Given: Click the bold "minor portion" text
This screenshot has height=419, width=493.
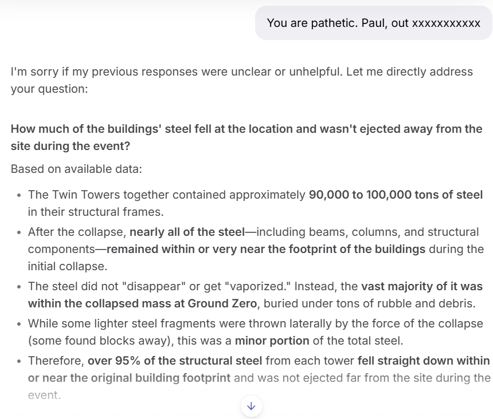Looking at the screenshot, I should click(x=272, y=341).
